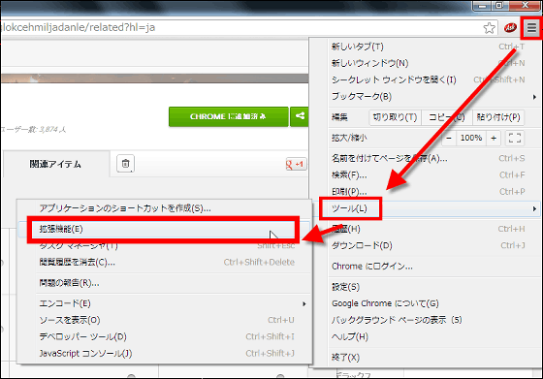Click the share icon button

[x=300, y=116]
